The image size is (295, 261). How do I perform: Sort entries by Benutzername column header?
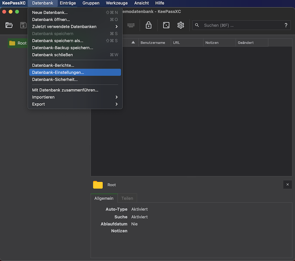(153, 43)
